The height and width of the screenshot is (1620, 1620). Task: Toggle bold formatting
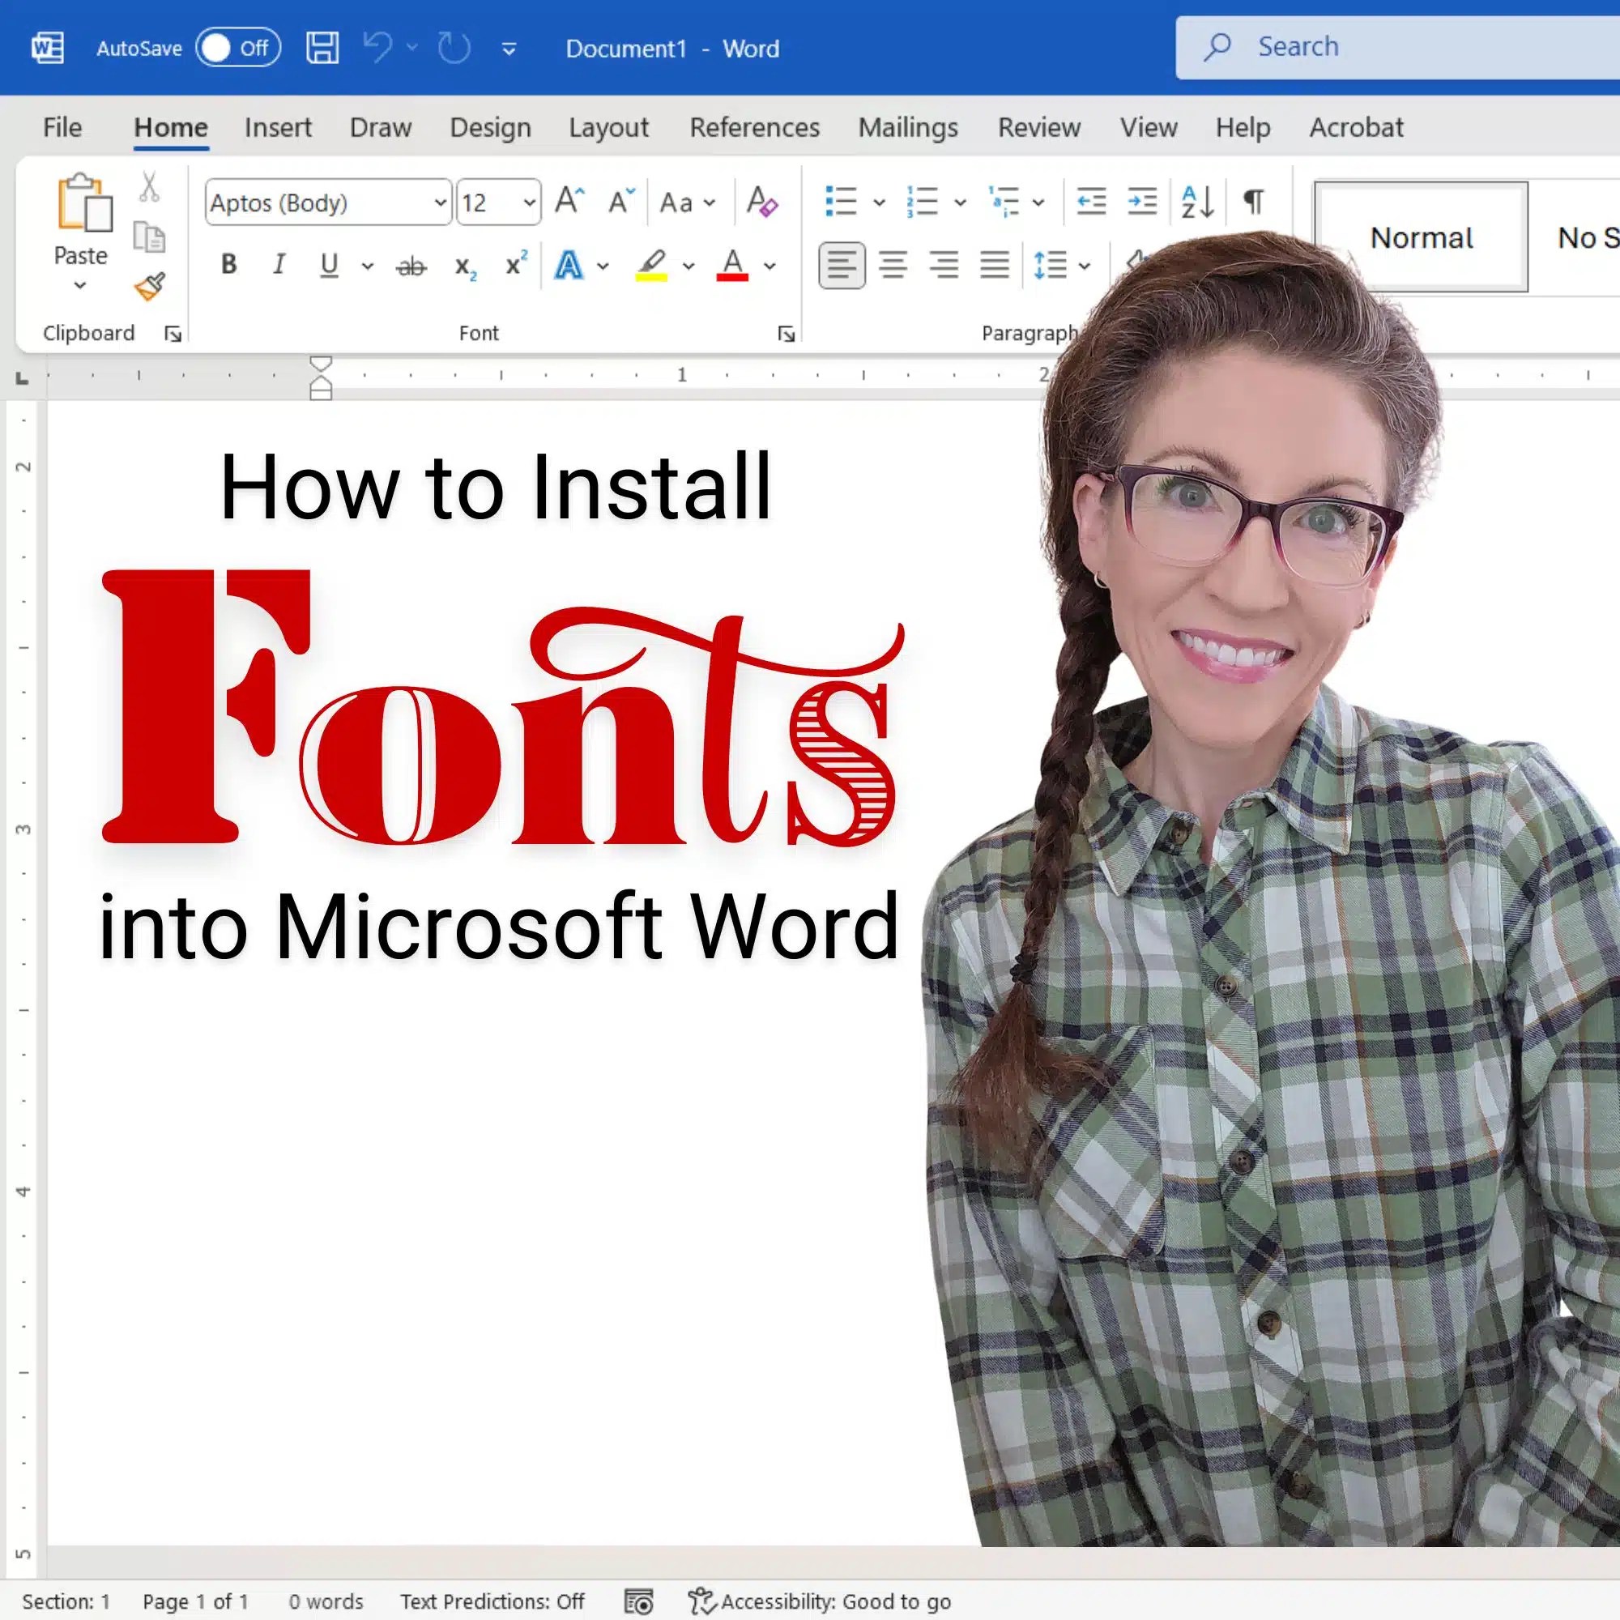coord(228,266)
